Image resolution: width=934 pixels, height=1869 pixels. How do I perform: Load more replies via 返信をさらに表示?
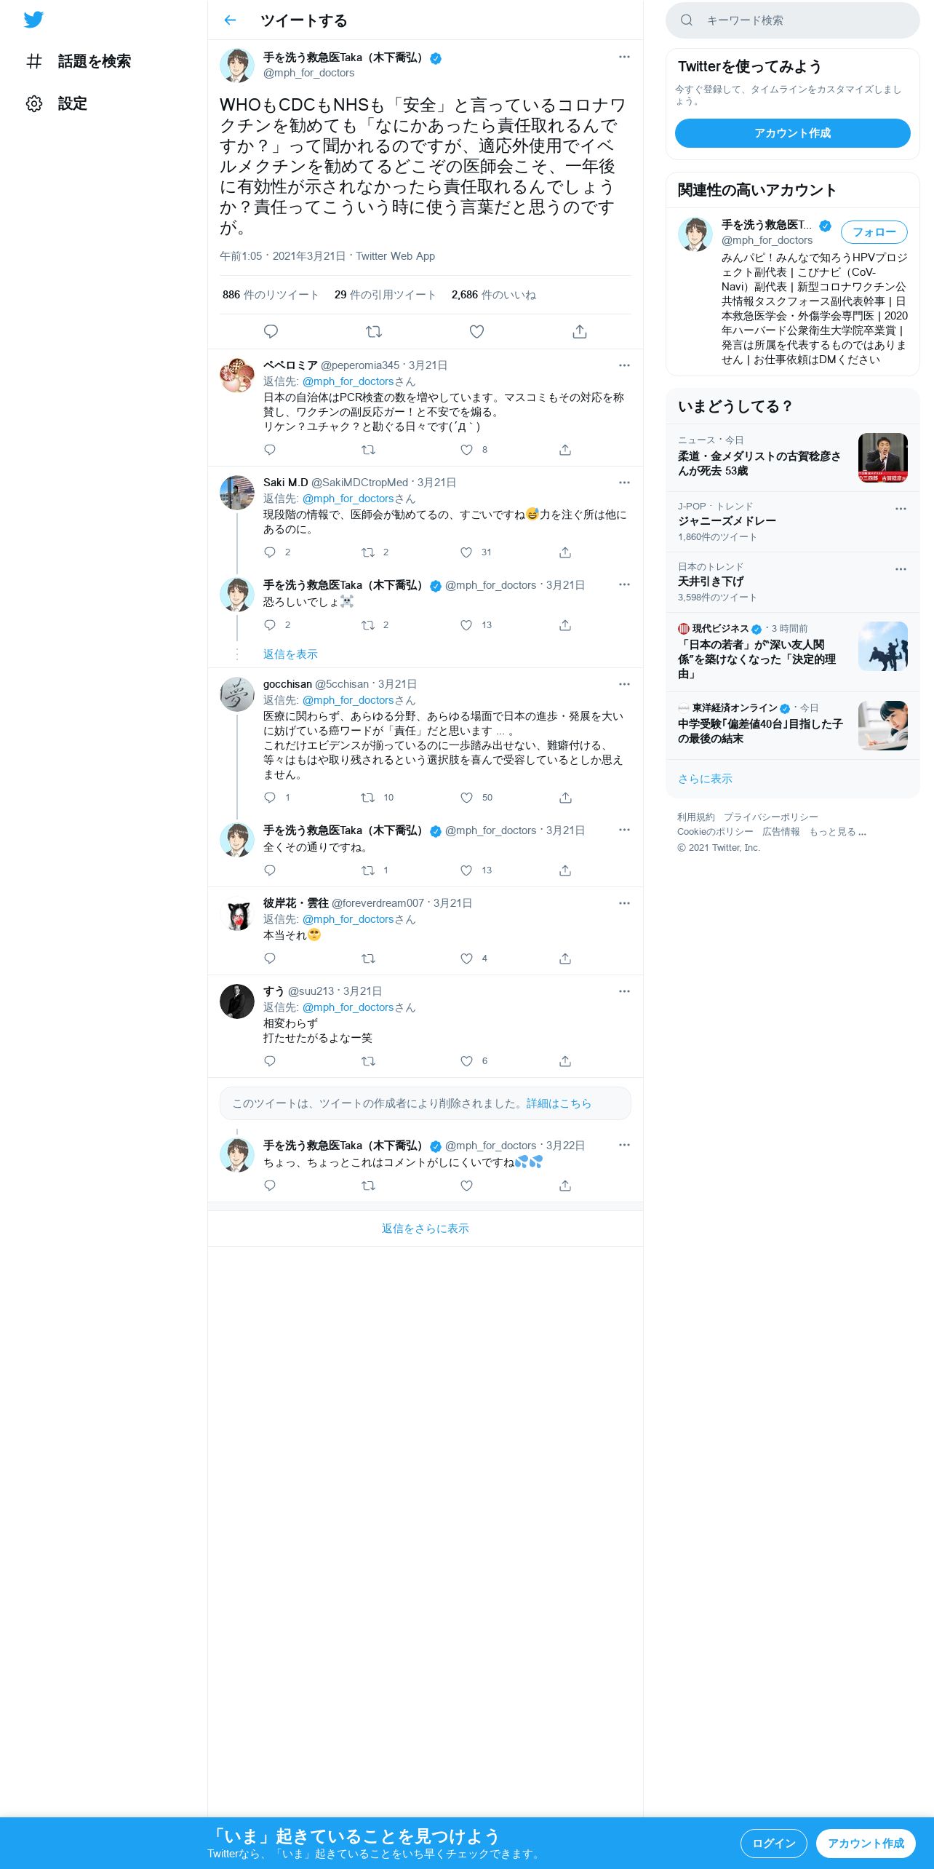coord(426,1229)
